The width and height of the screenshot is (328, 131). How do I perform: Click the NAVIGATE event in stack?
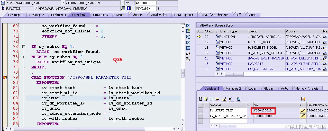tap(256, 64)
